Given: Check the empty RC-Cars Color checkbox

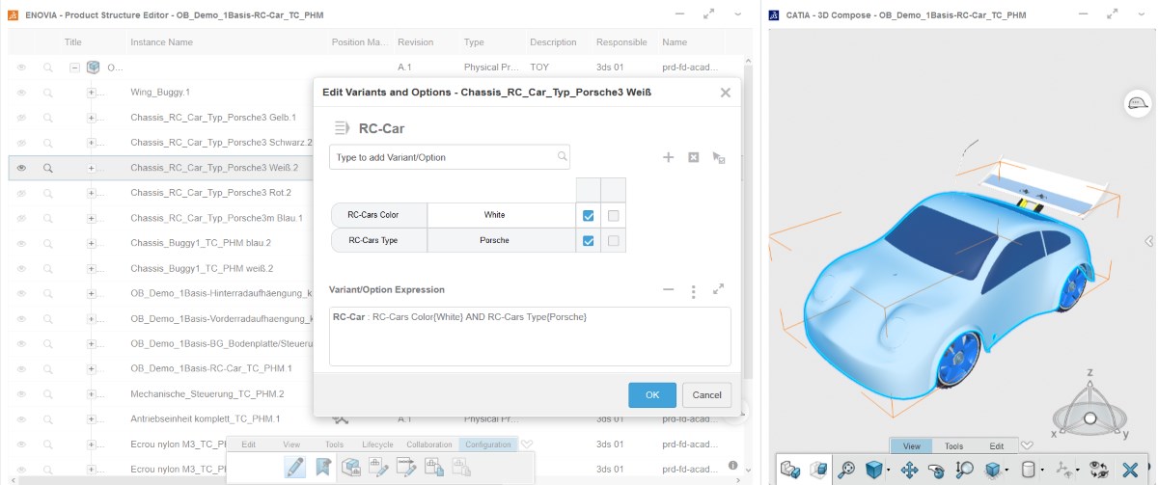Looking at the screenshot, I should tap(614, 215).
